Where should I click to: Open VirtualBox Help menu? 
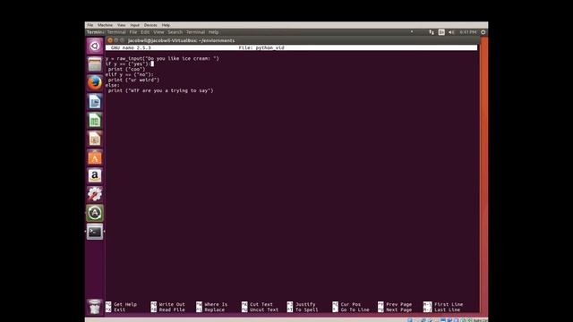tap(166, 25)
